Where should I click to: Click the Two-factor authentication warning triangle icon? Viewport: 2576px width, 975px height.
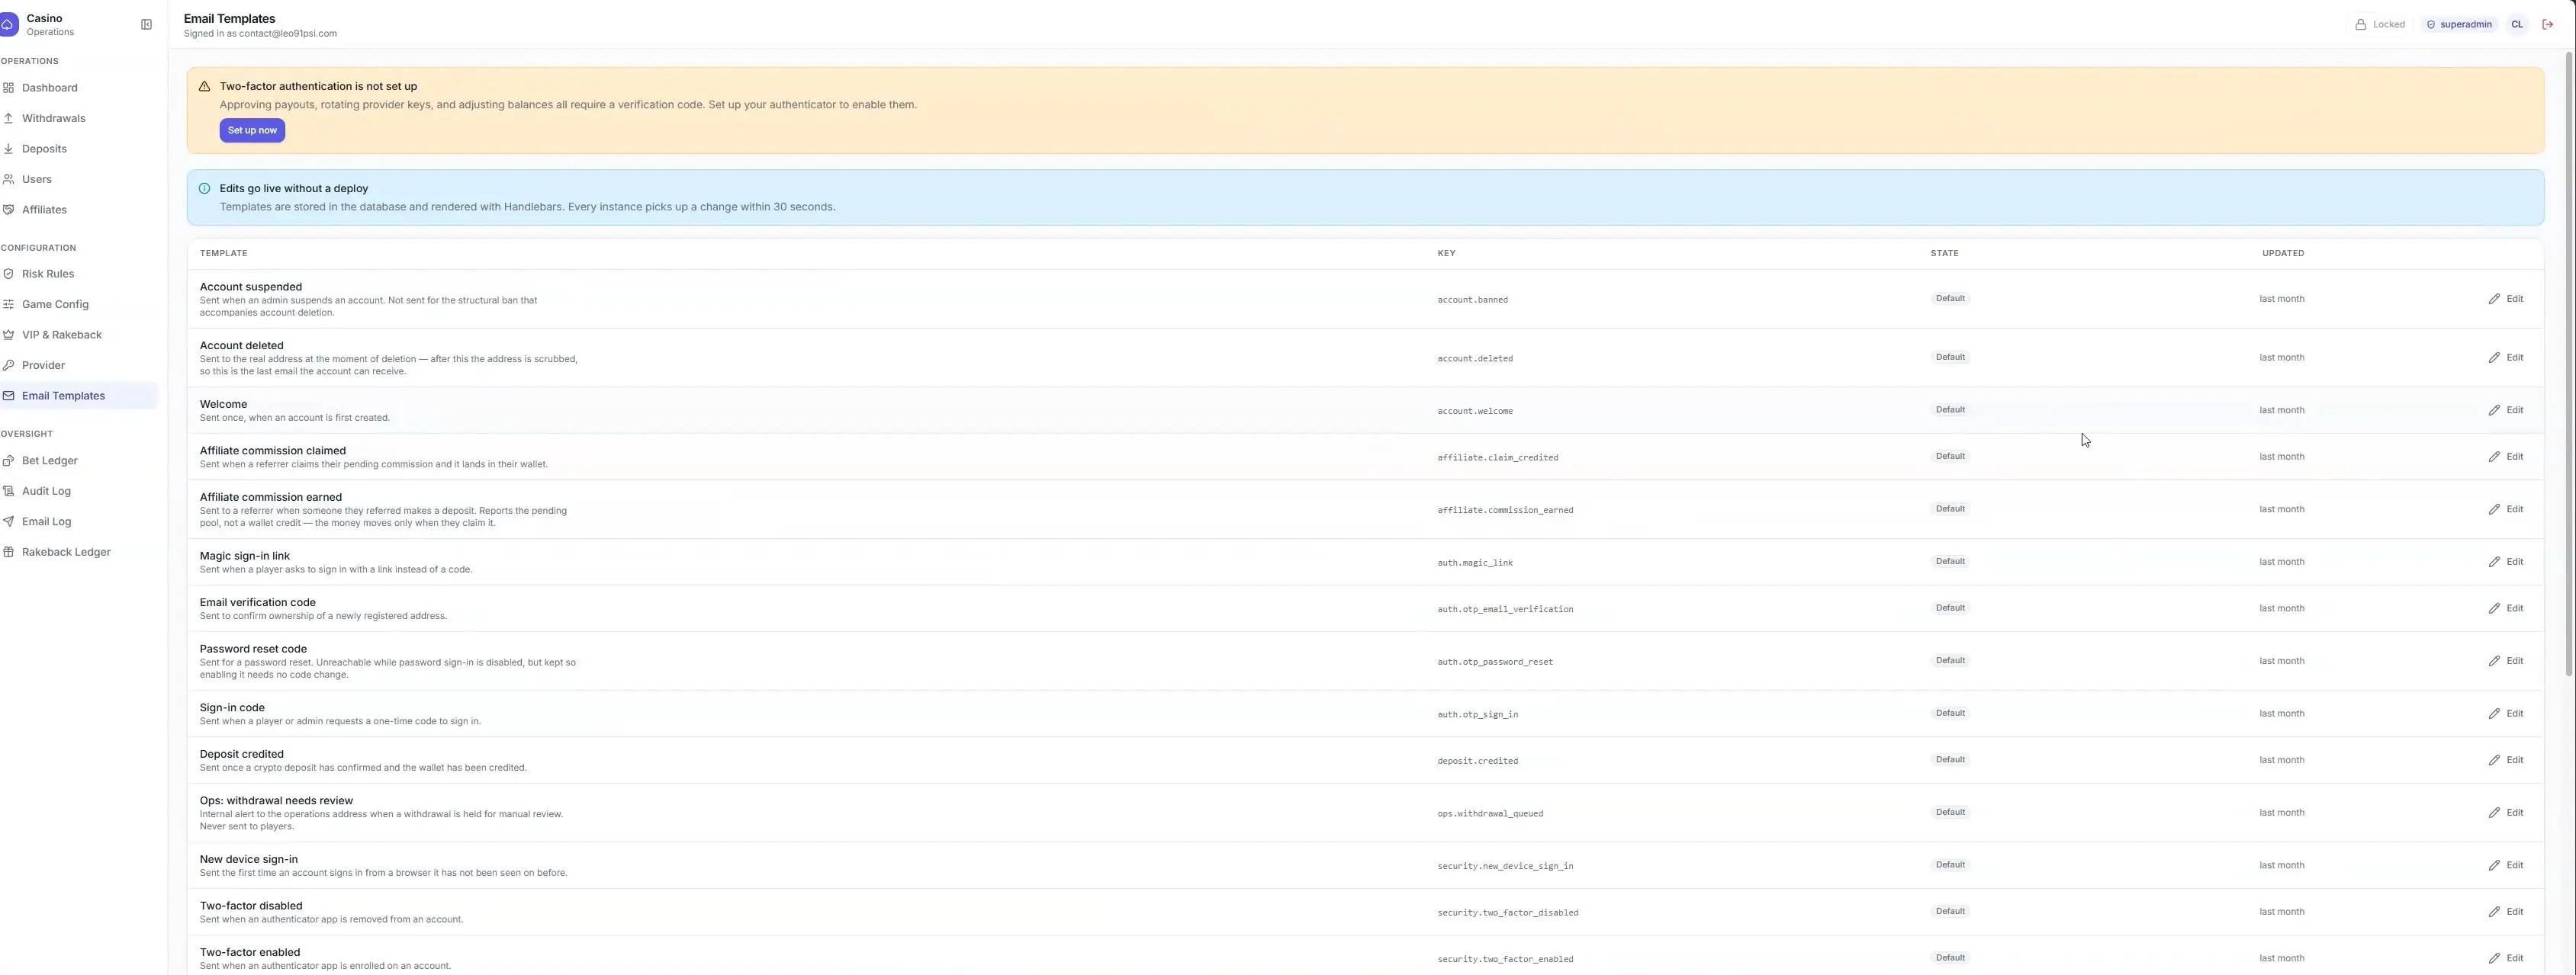tap(204, 87)
